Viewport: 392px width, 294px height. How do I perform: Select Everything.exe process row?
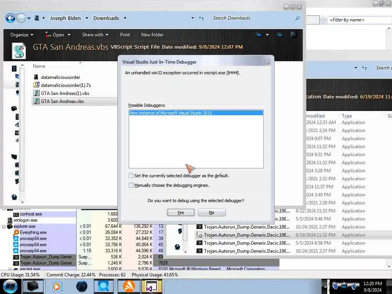click(33, 232)
